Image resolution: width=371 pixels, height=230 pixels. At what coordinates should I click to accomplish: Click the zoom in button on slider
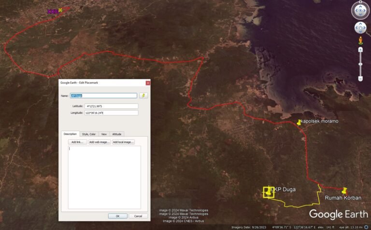tap(360, 50)
